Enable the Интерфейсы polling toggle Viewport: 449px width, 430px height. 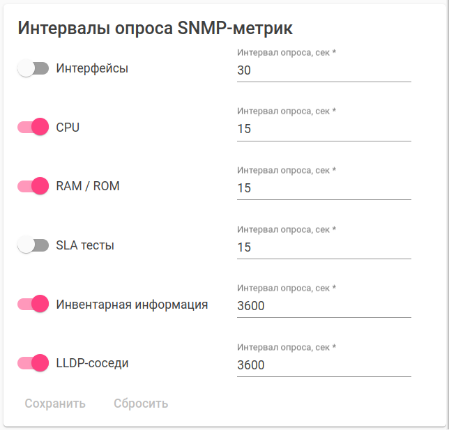tap(33, 68)
